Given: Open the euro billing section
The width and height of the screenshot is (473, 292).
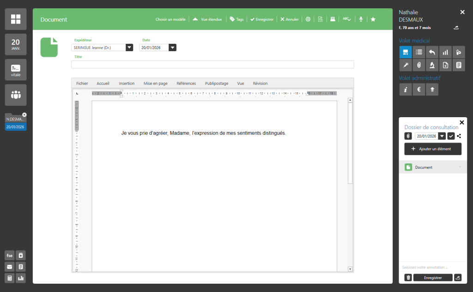Looking at the screenshot, I should pos(418,89).
